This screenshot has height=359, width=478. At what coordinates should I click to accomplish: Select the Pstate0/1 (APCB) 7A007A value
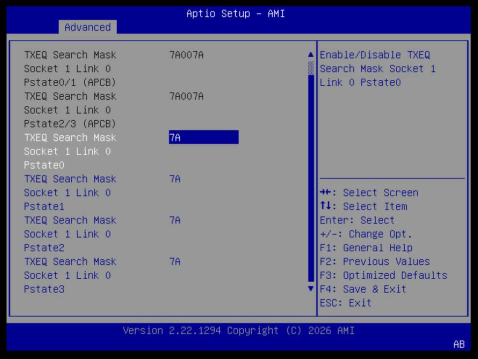pyautogui.click(x=186, y=55)
